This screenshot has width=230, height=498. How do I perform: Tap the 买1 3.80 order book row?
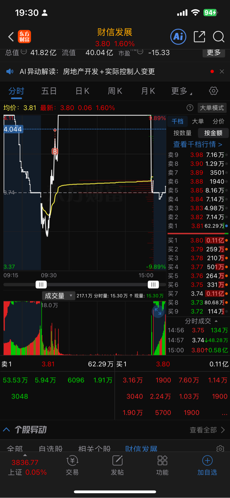pos(198,240)
